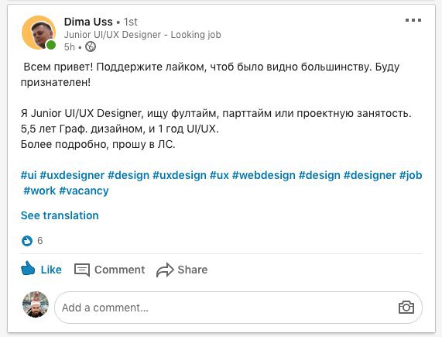Open the three-dot post options menu
The image size is (442, 337).
click(x=413, y=20)
